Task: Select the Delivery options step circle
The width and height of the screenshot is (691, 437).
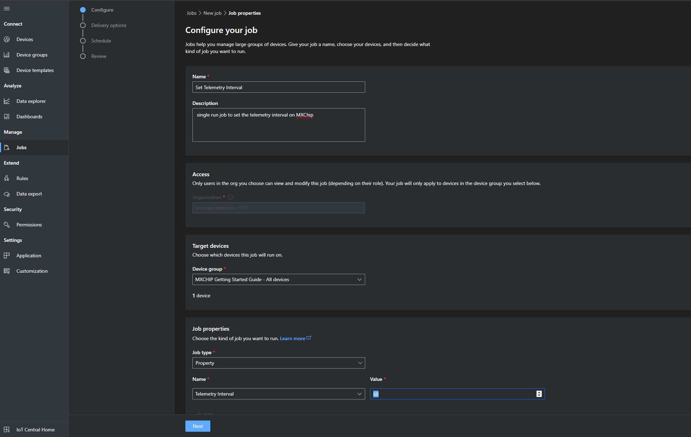Action: (x=83, y=25)
